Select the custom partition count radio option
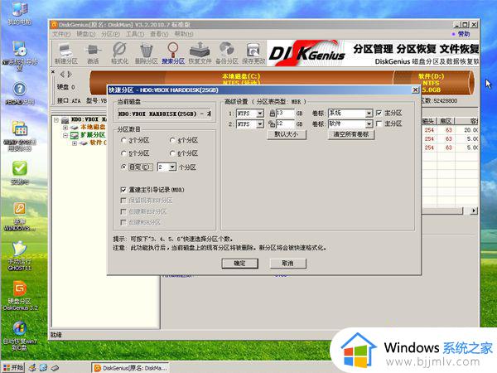This screenshot has width=497, height=373. click(124, 167)
